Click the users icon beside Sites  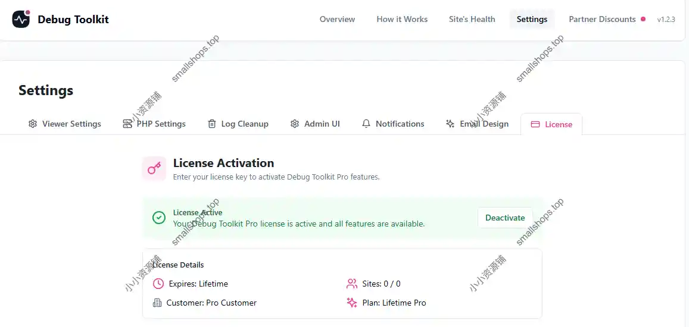click(x=352, y=284)
